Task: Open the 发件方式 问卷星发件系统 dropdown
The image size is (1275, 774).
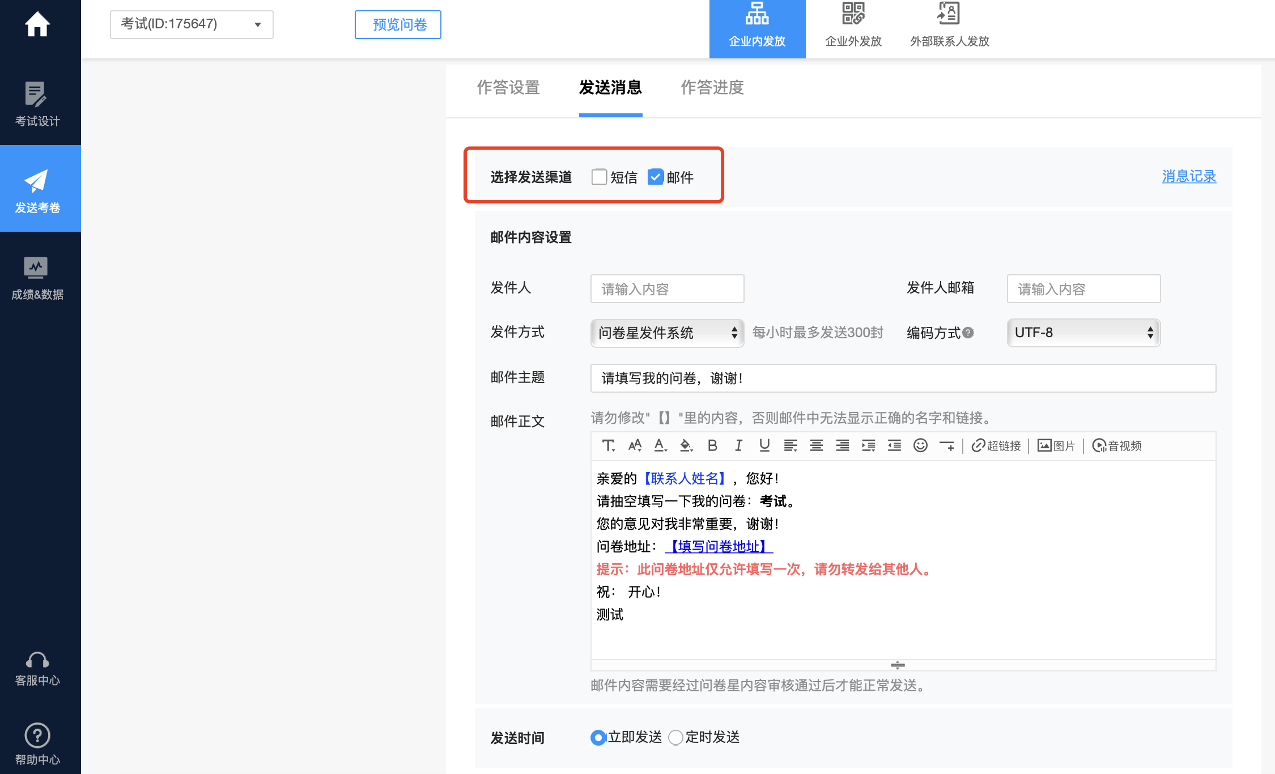Action: [x=667, y=333]
